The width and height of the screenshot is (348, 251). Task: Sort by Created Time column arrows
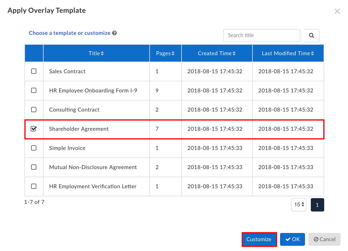[234, 53]
